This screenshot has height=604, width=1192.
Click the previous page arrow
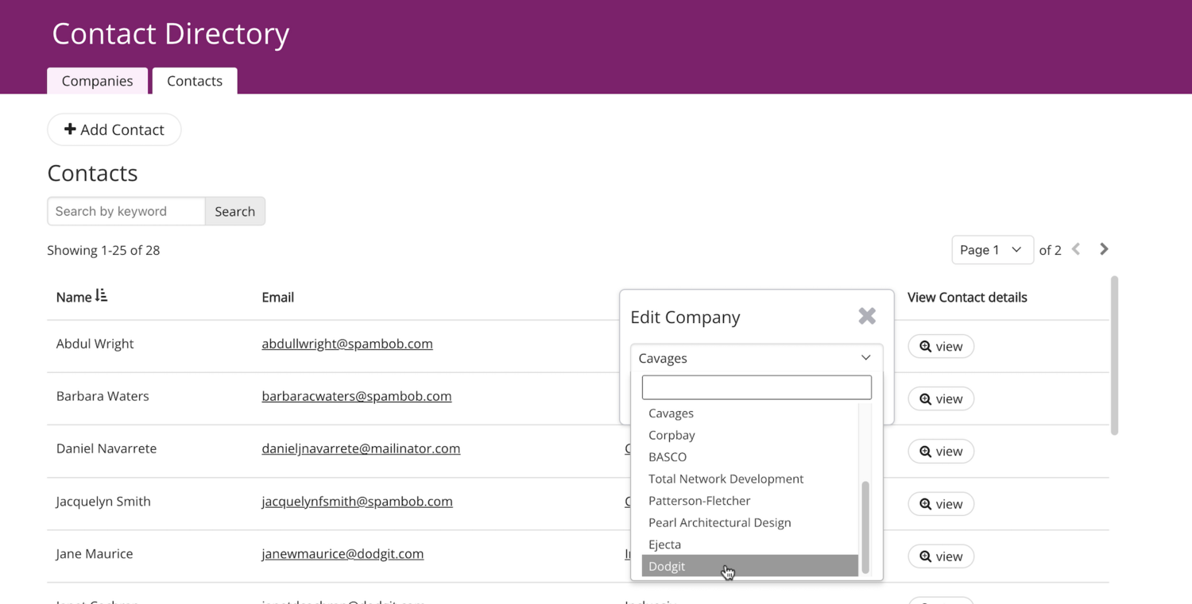(1076, 249)
